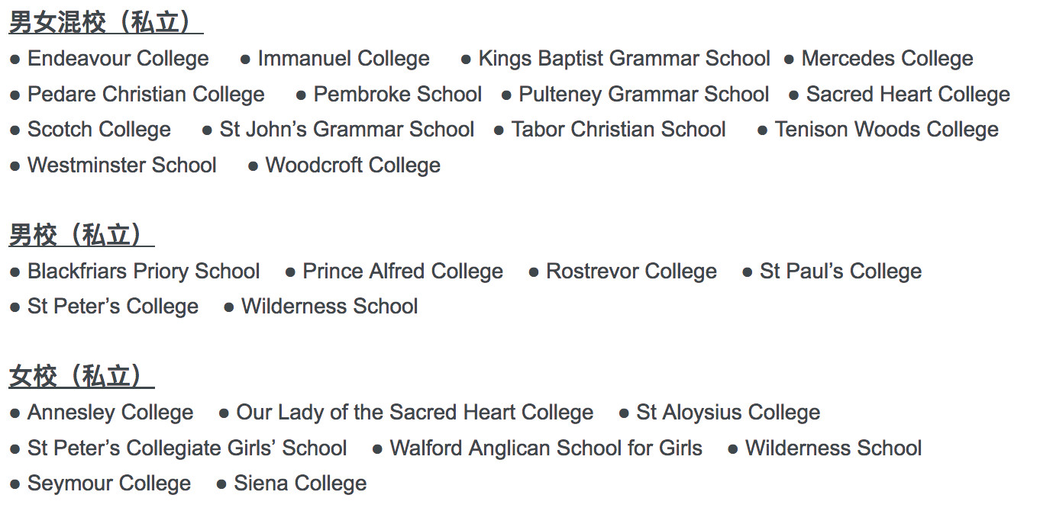Select Blackfriars Priory School
The image size is (1040, 511).
[144, 272]
